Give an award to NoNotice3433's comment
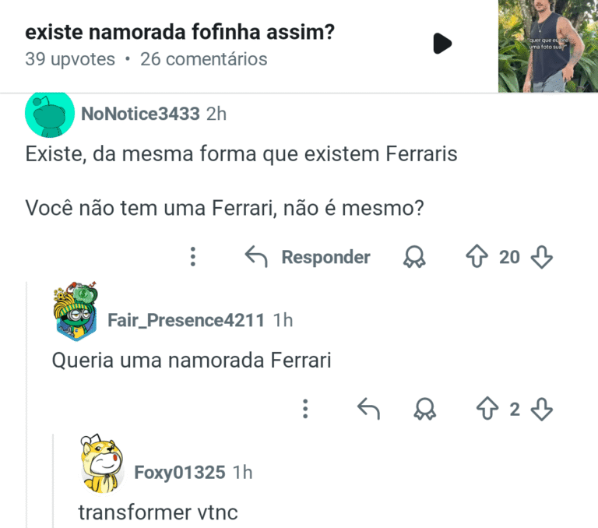 [414, 257]
